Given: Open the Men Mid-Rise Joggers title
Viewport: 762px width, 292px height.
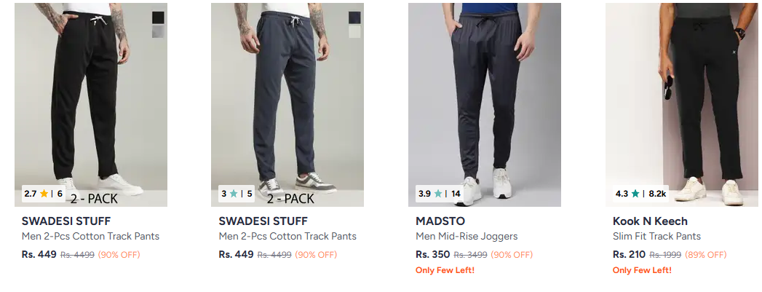Looking at the screenshot, I should (x=467, y=236).
